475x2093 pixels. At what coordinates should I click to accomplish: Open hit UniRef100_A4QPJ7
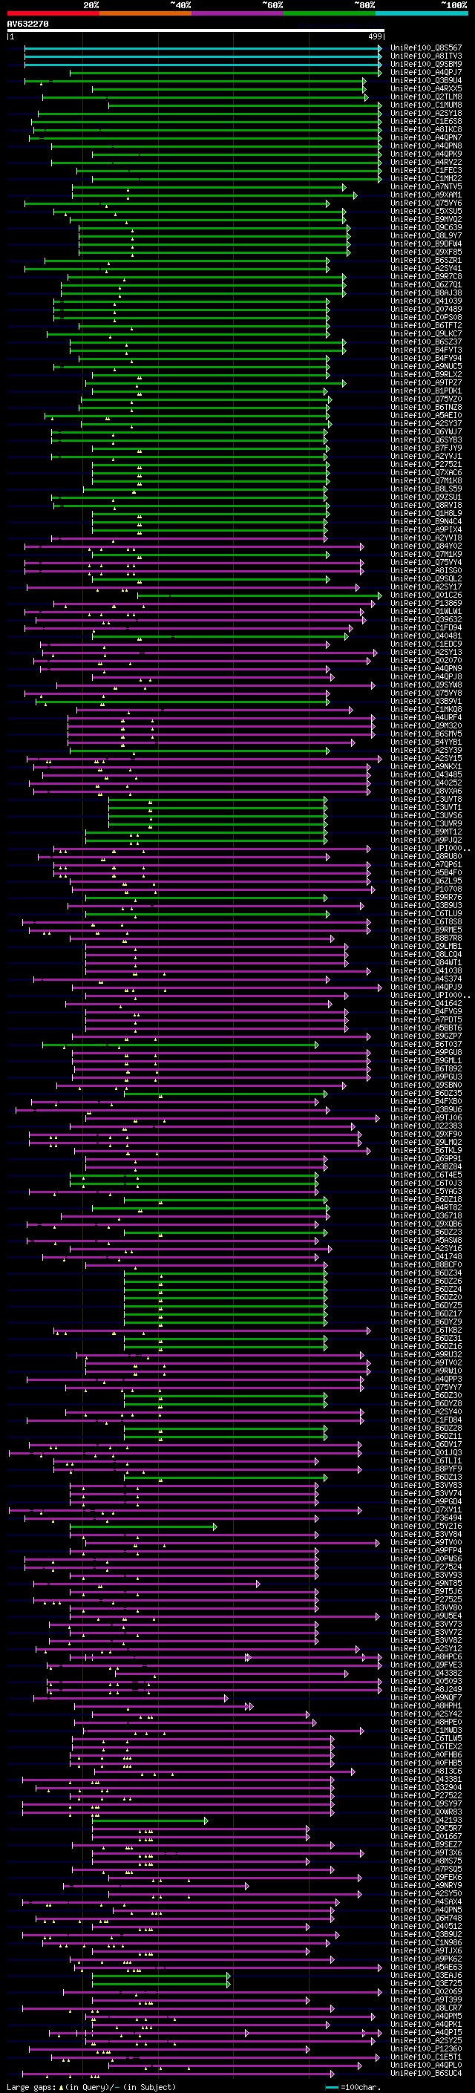pos(426,72)
